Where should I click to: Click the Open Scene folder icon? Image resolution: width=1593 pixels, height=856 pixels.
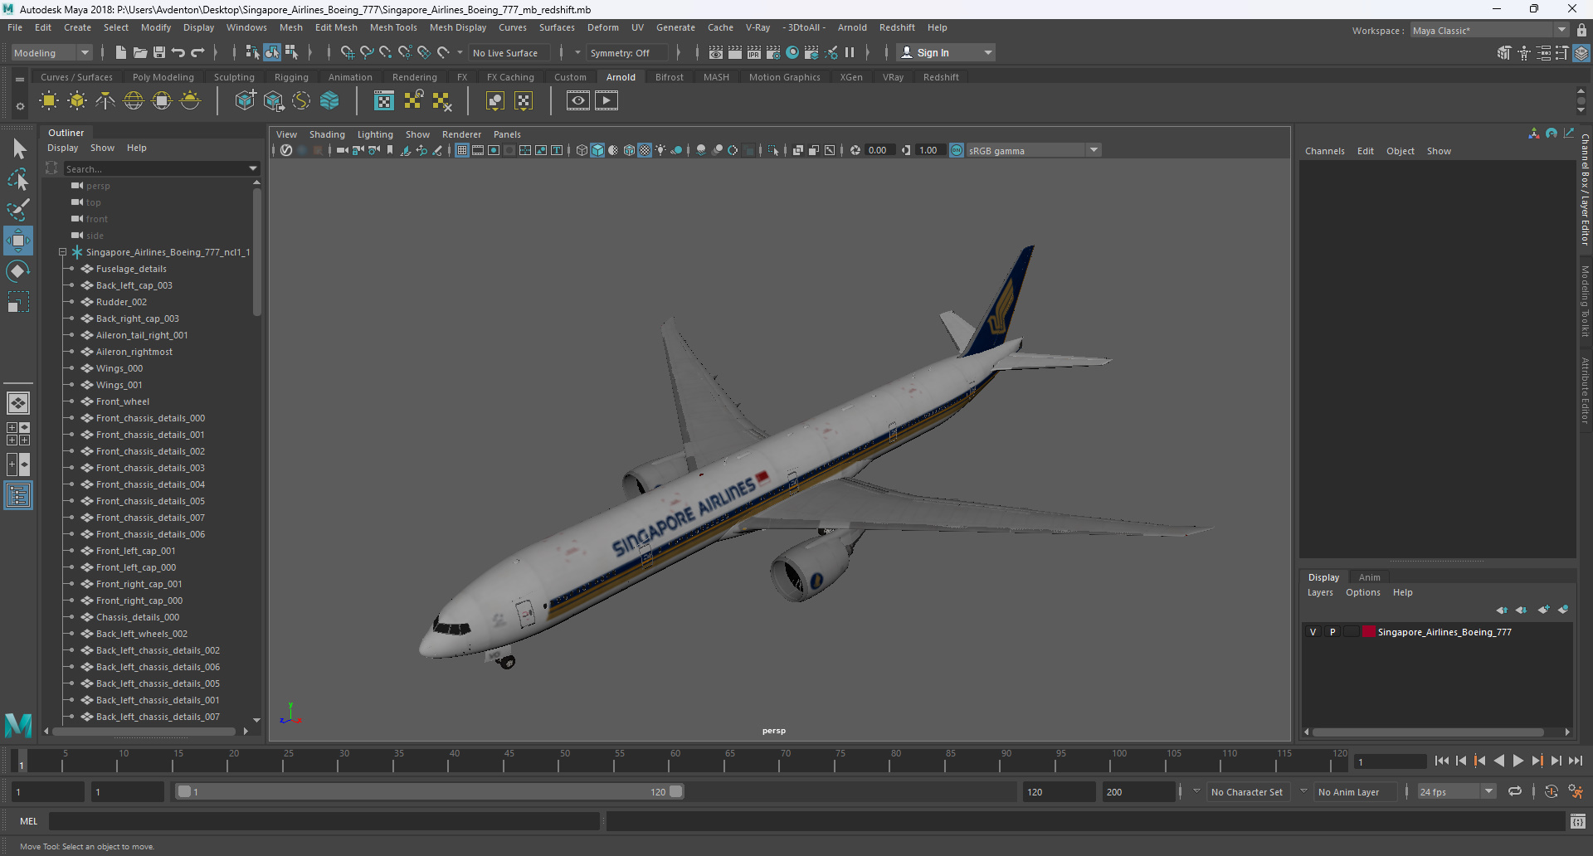pyautogui.click(x=140, y=52)
